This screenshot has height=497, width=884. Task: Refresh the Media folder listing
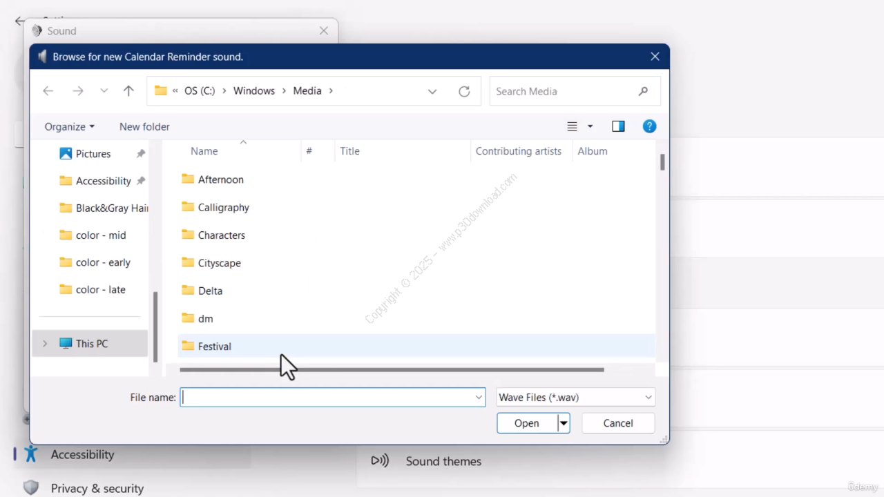click(464, 91)
